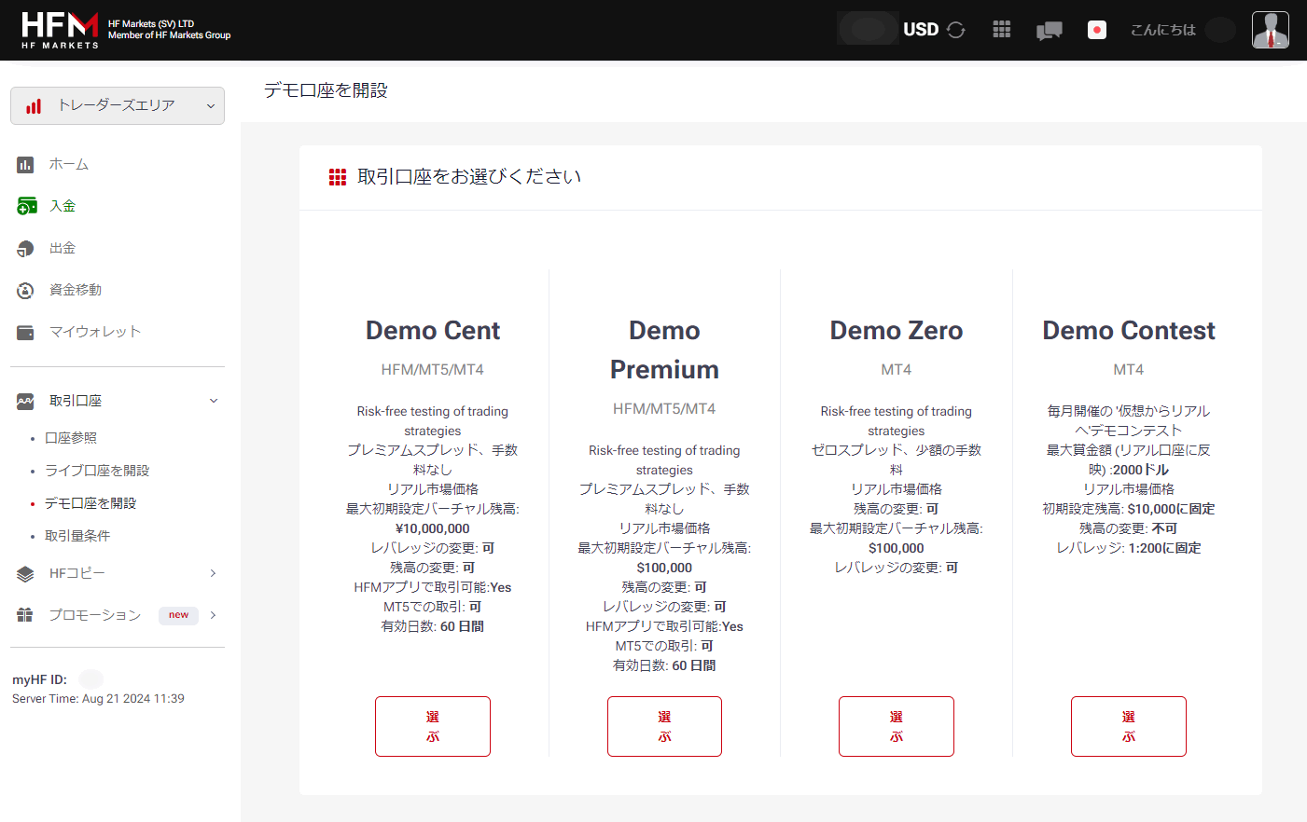Click こんにちは greeting in header
The image size is (1307, 822).
pyautogui.click(x=1162, y=30)
